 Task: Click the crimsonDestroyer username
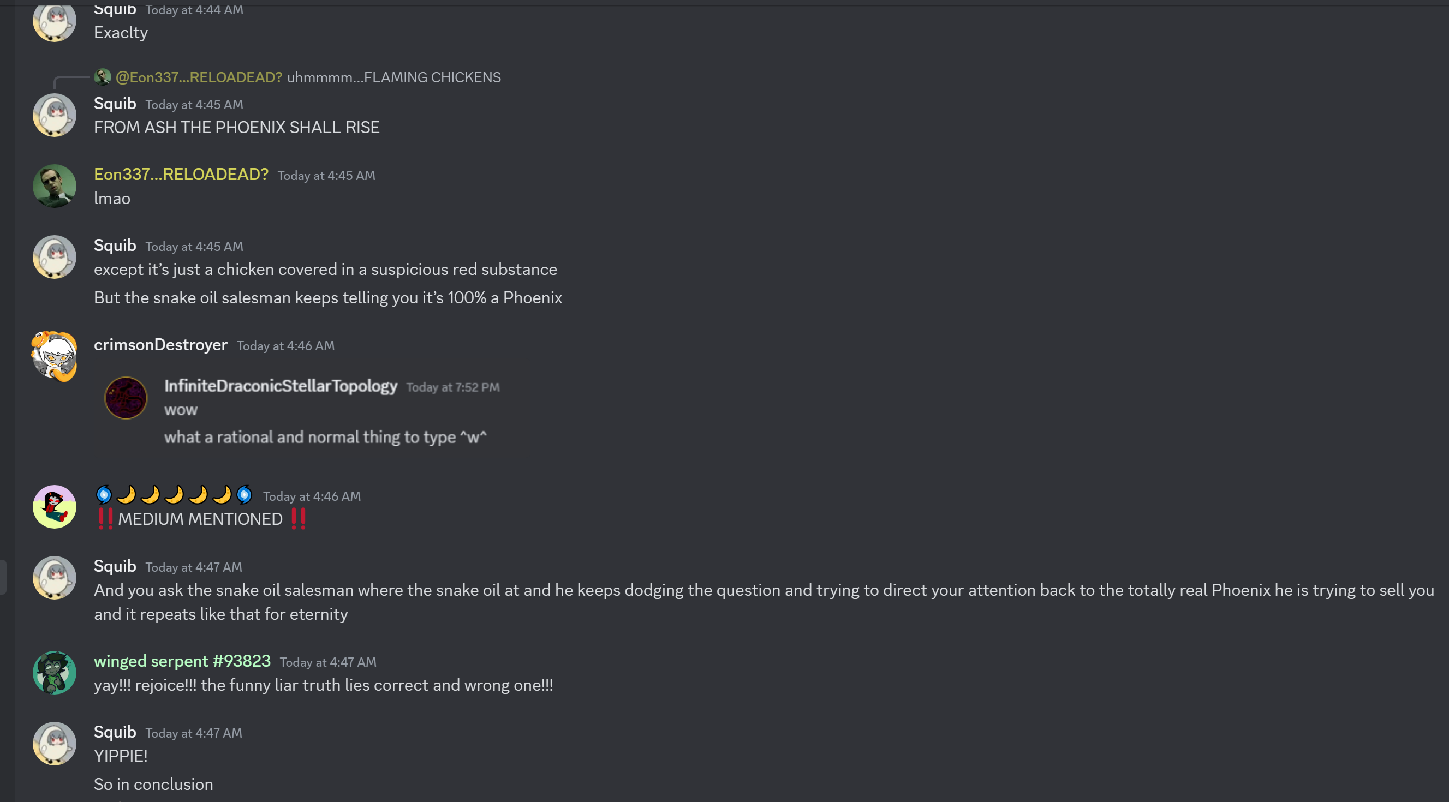pyautogui.click(x=160, y=345)
